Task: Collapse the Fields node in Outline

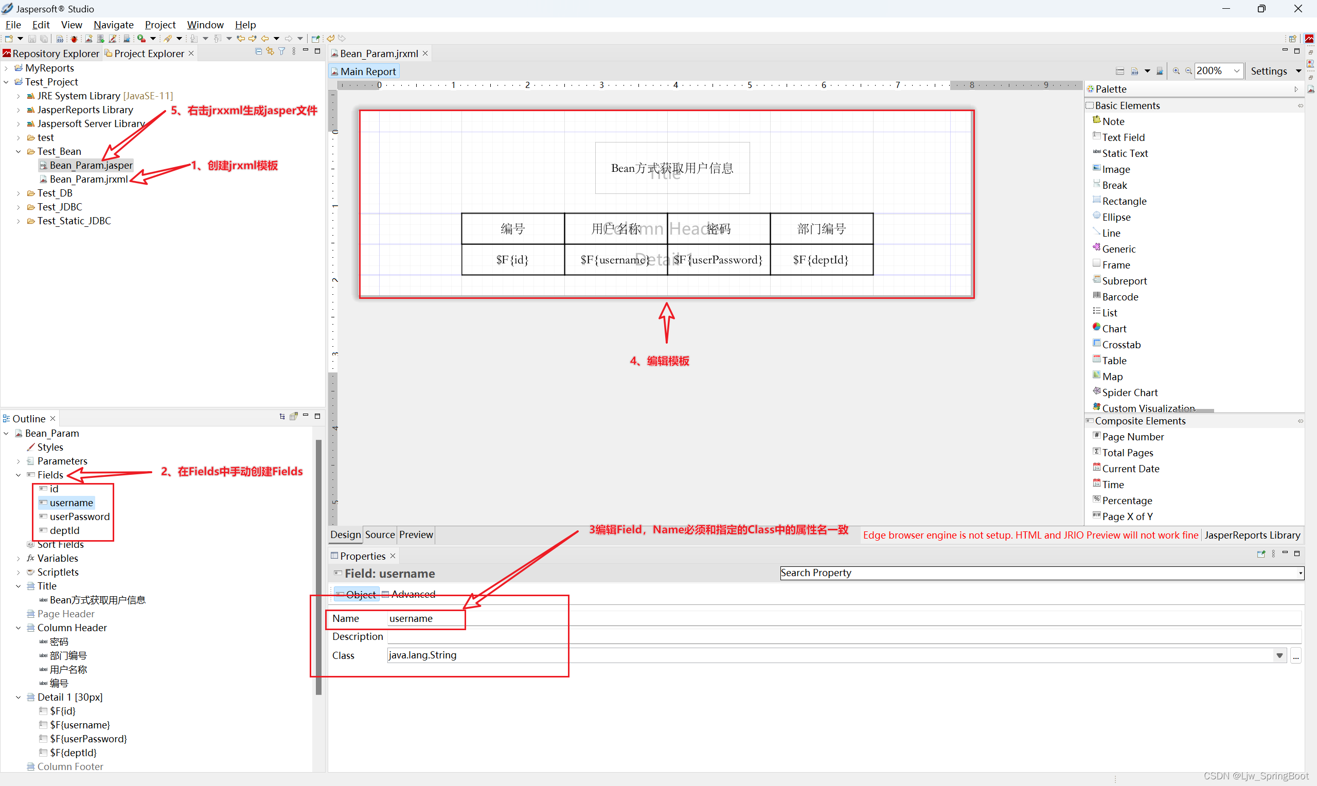Action: click(19, 475)
